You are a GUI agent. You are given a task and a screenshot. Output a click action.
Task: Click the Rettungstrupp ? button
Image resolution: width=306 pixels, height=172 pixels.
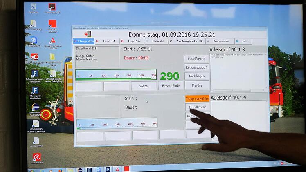(x=196, y=67)
